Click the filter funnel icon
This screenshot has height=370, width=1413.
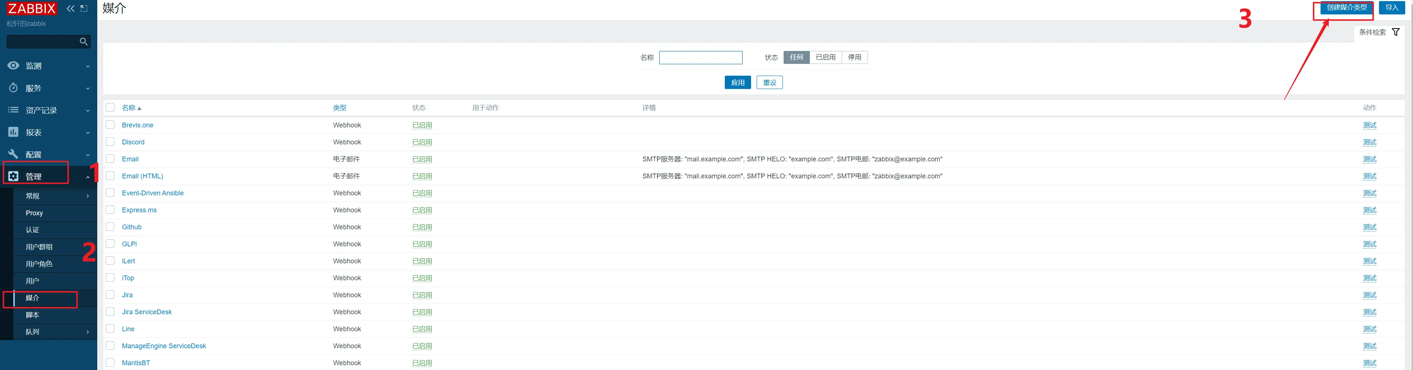[1396, 32]
